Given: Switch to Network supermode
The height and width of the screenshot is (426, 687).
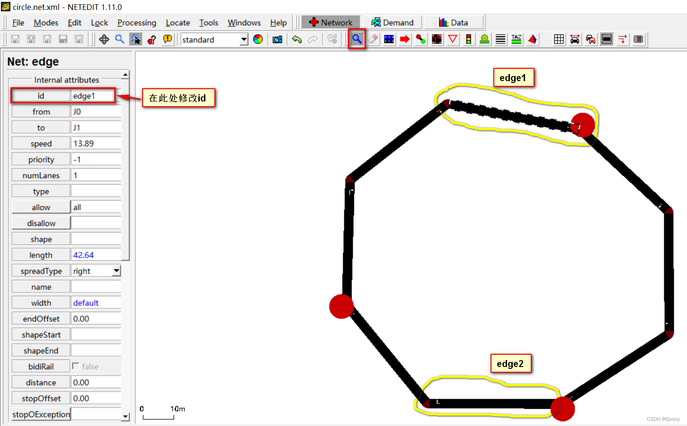Looking at the screenshot, I should (x=331, y=22).
